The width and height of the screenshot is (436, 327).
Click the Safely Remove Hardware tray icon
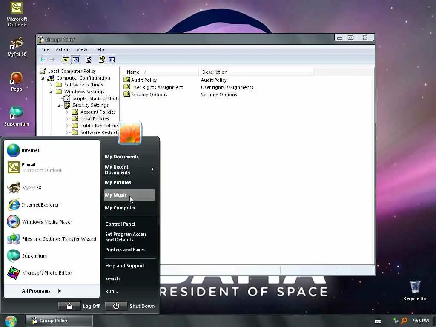coord(396,321)
